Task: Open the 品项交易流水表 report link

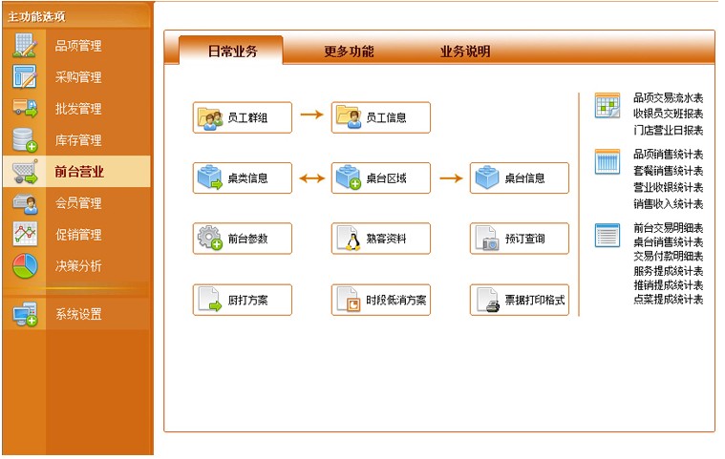Action: tap(668, 98)
